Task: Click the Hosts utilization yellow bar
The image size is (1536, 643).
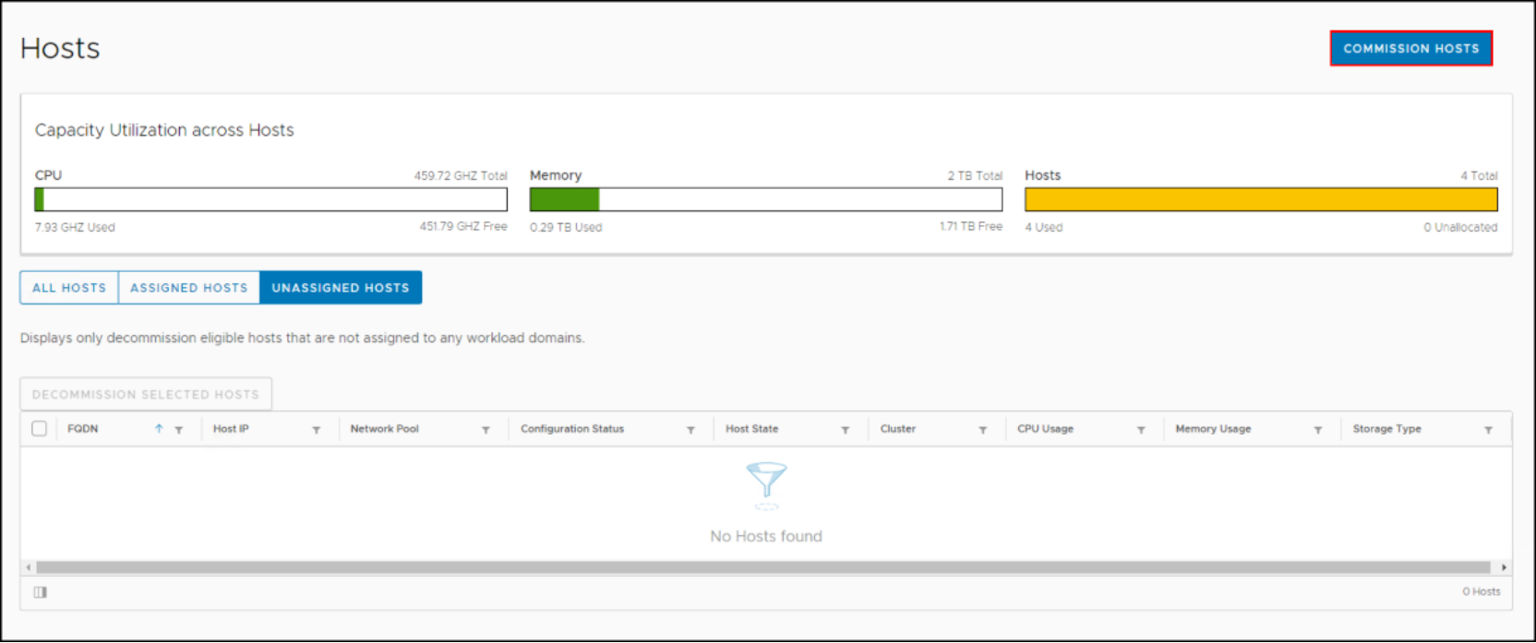Action: point(1261,199)
